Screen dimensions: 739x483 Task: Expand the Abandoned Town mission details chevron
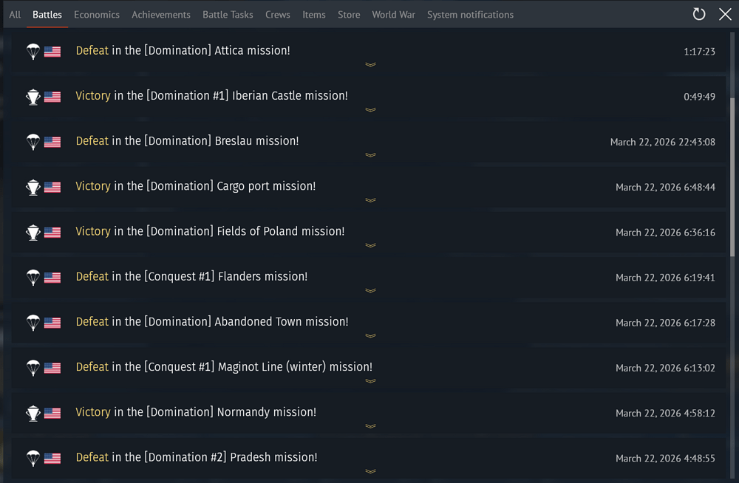[x=370, y=336]
